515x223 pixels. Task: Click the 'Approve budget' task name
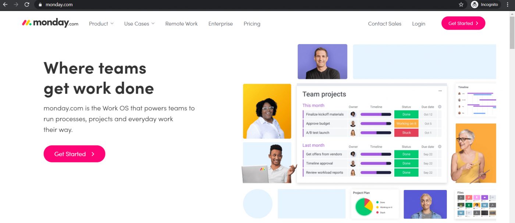(x=318, y=124)
